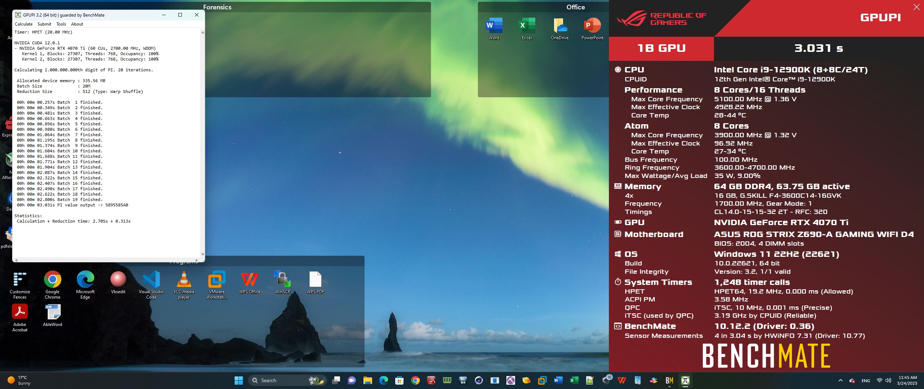This screenshot has height=389, width=924.
Task: Open WPS Office icon in the taskbar
Action: [622, 380]
